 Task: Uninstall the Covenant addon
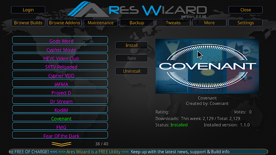pyautogui.click(x=132, y=71)
